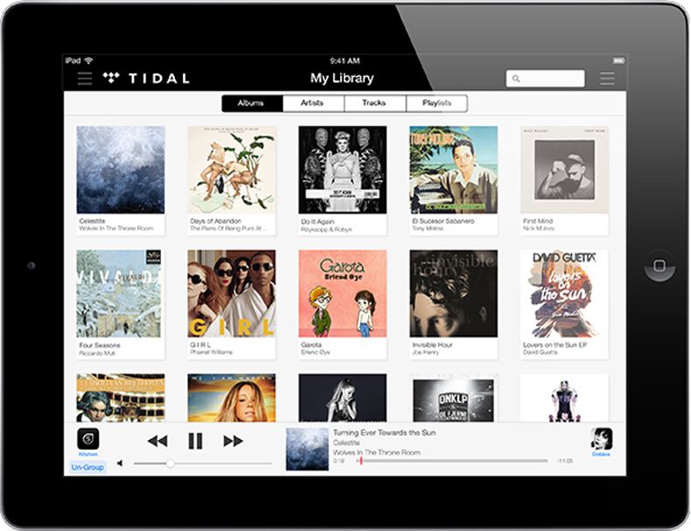
Task: Click 'First Mind' album title
Action: [x=538, y=220]
